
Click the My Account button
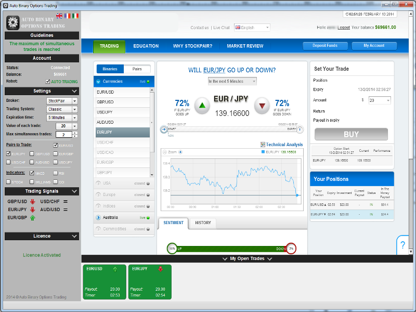click(x=374, y=46)
